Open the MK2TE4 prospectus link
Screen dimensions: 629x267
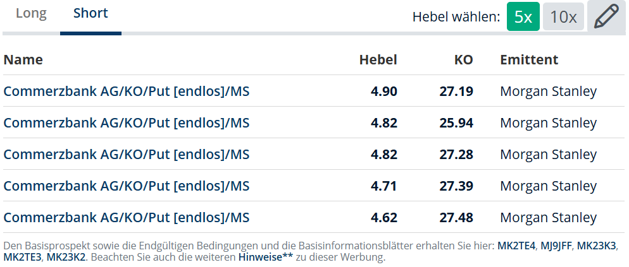coord(516,246)
